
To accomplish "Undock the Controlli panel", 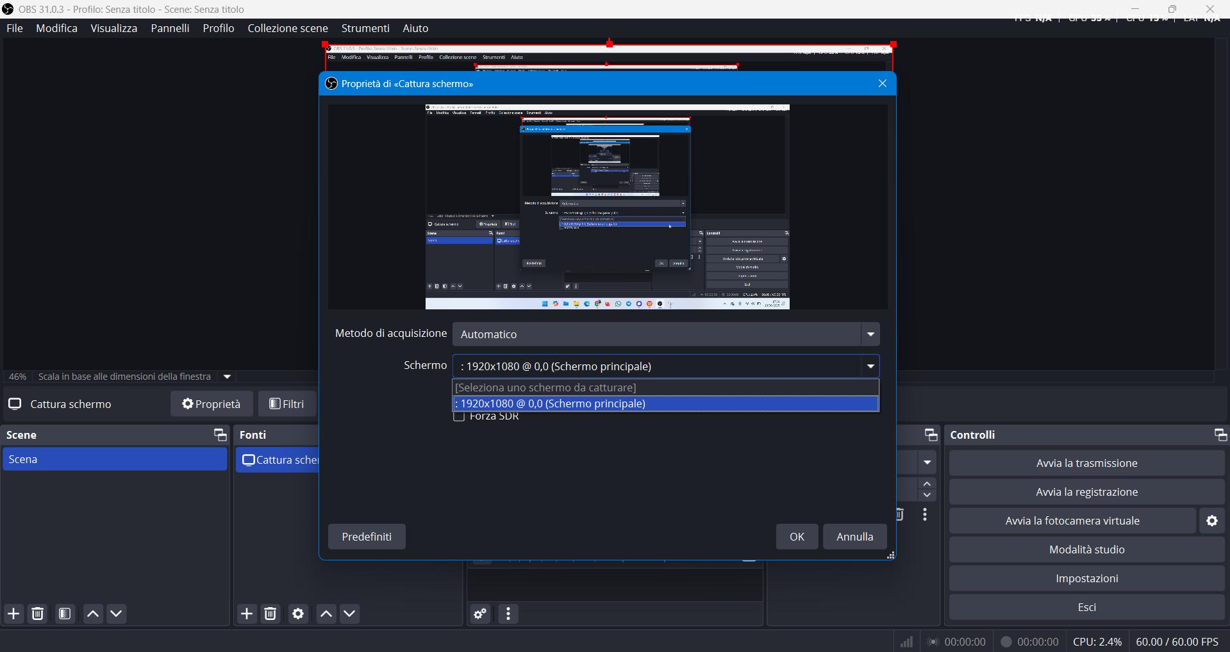I will pos(1220,435).
